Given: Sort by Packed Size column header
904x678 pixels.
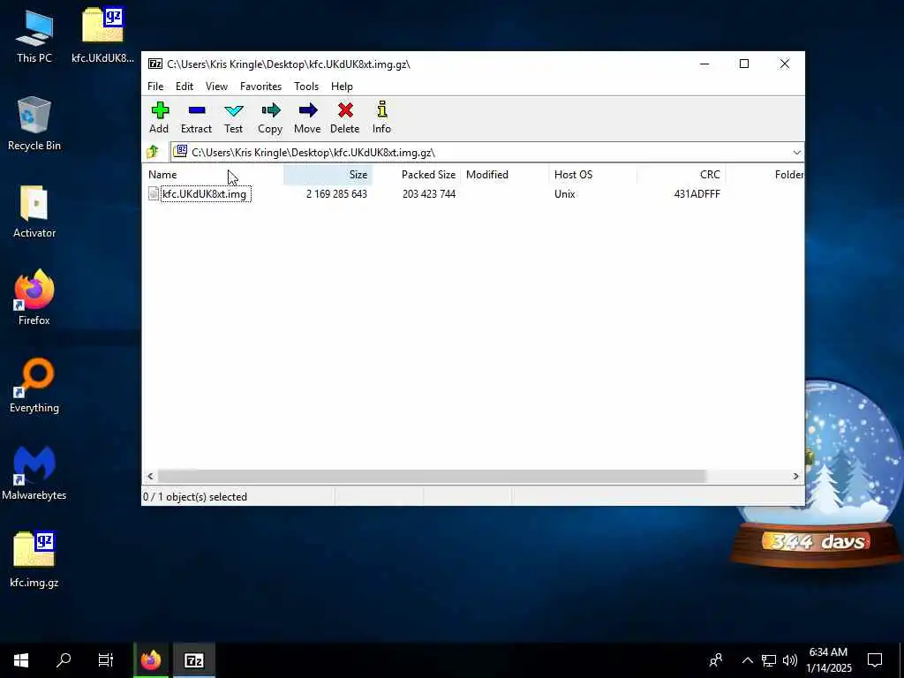Looking at the screenshot, I should (x=417, y=175).
